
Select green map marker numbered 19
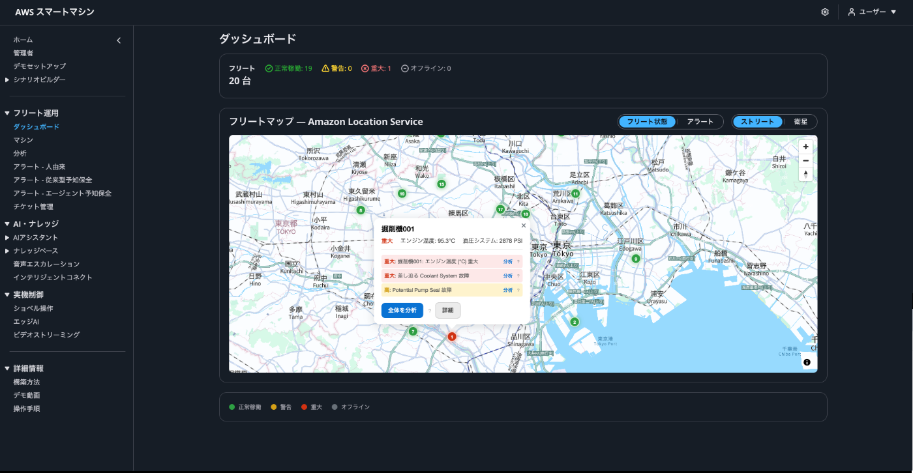402,193
